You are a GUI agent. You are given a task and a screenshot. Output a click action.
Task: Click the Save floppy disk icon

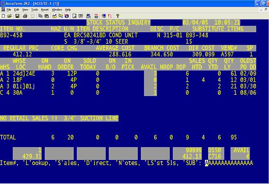(18, 16)
